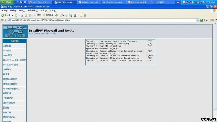Click the Search toolbar button
Viewport: 217px width, 122px height.
tap(37, 15)
